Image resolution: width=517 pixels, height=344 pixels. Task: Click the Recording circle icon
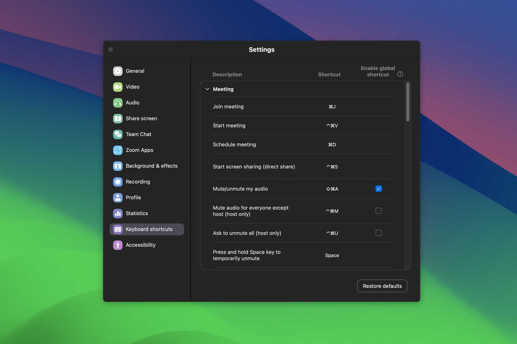(118, 182)
